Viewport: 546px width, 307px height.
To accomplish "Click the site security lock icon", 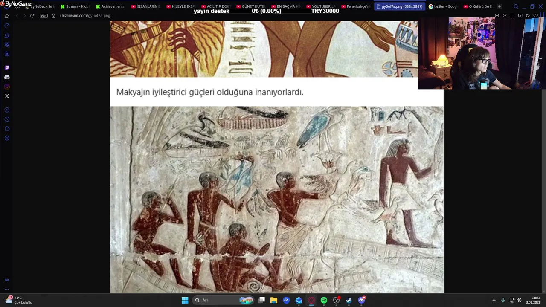I will coord(53,16).
